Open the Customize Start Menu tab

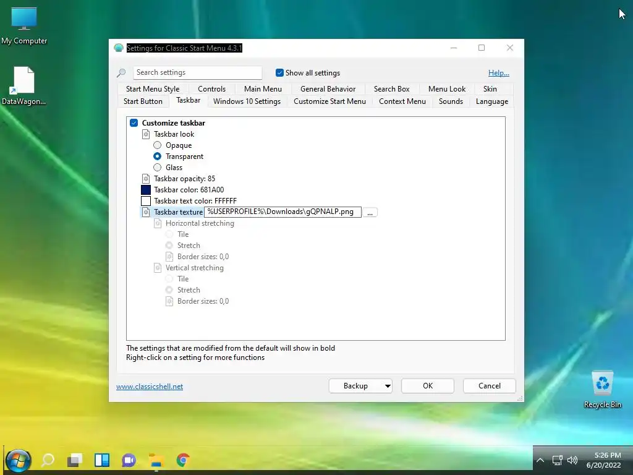[x=329, y=101]
